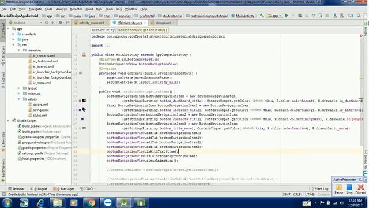The width and height of the screenshot is (369, 208).
Task: Open the AVD Manager icon
Action: pyautogui.click(x=335, y=16)
